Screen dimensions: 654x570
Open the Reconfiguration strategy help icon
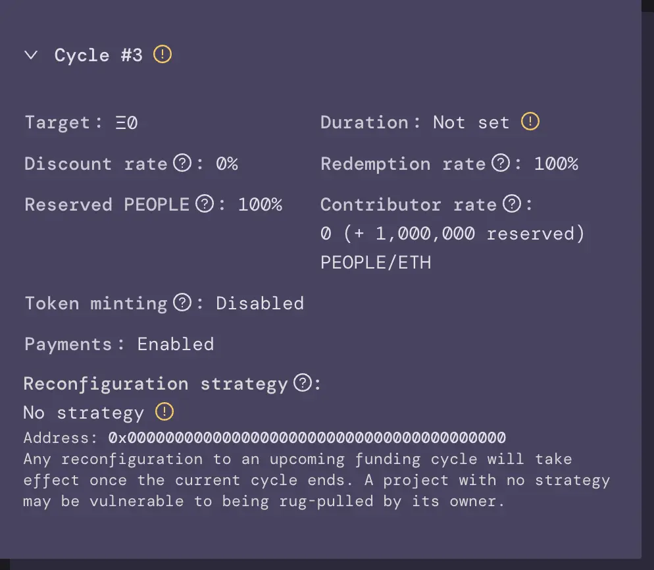[x=301, y=382]
